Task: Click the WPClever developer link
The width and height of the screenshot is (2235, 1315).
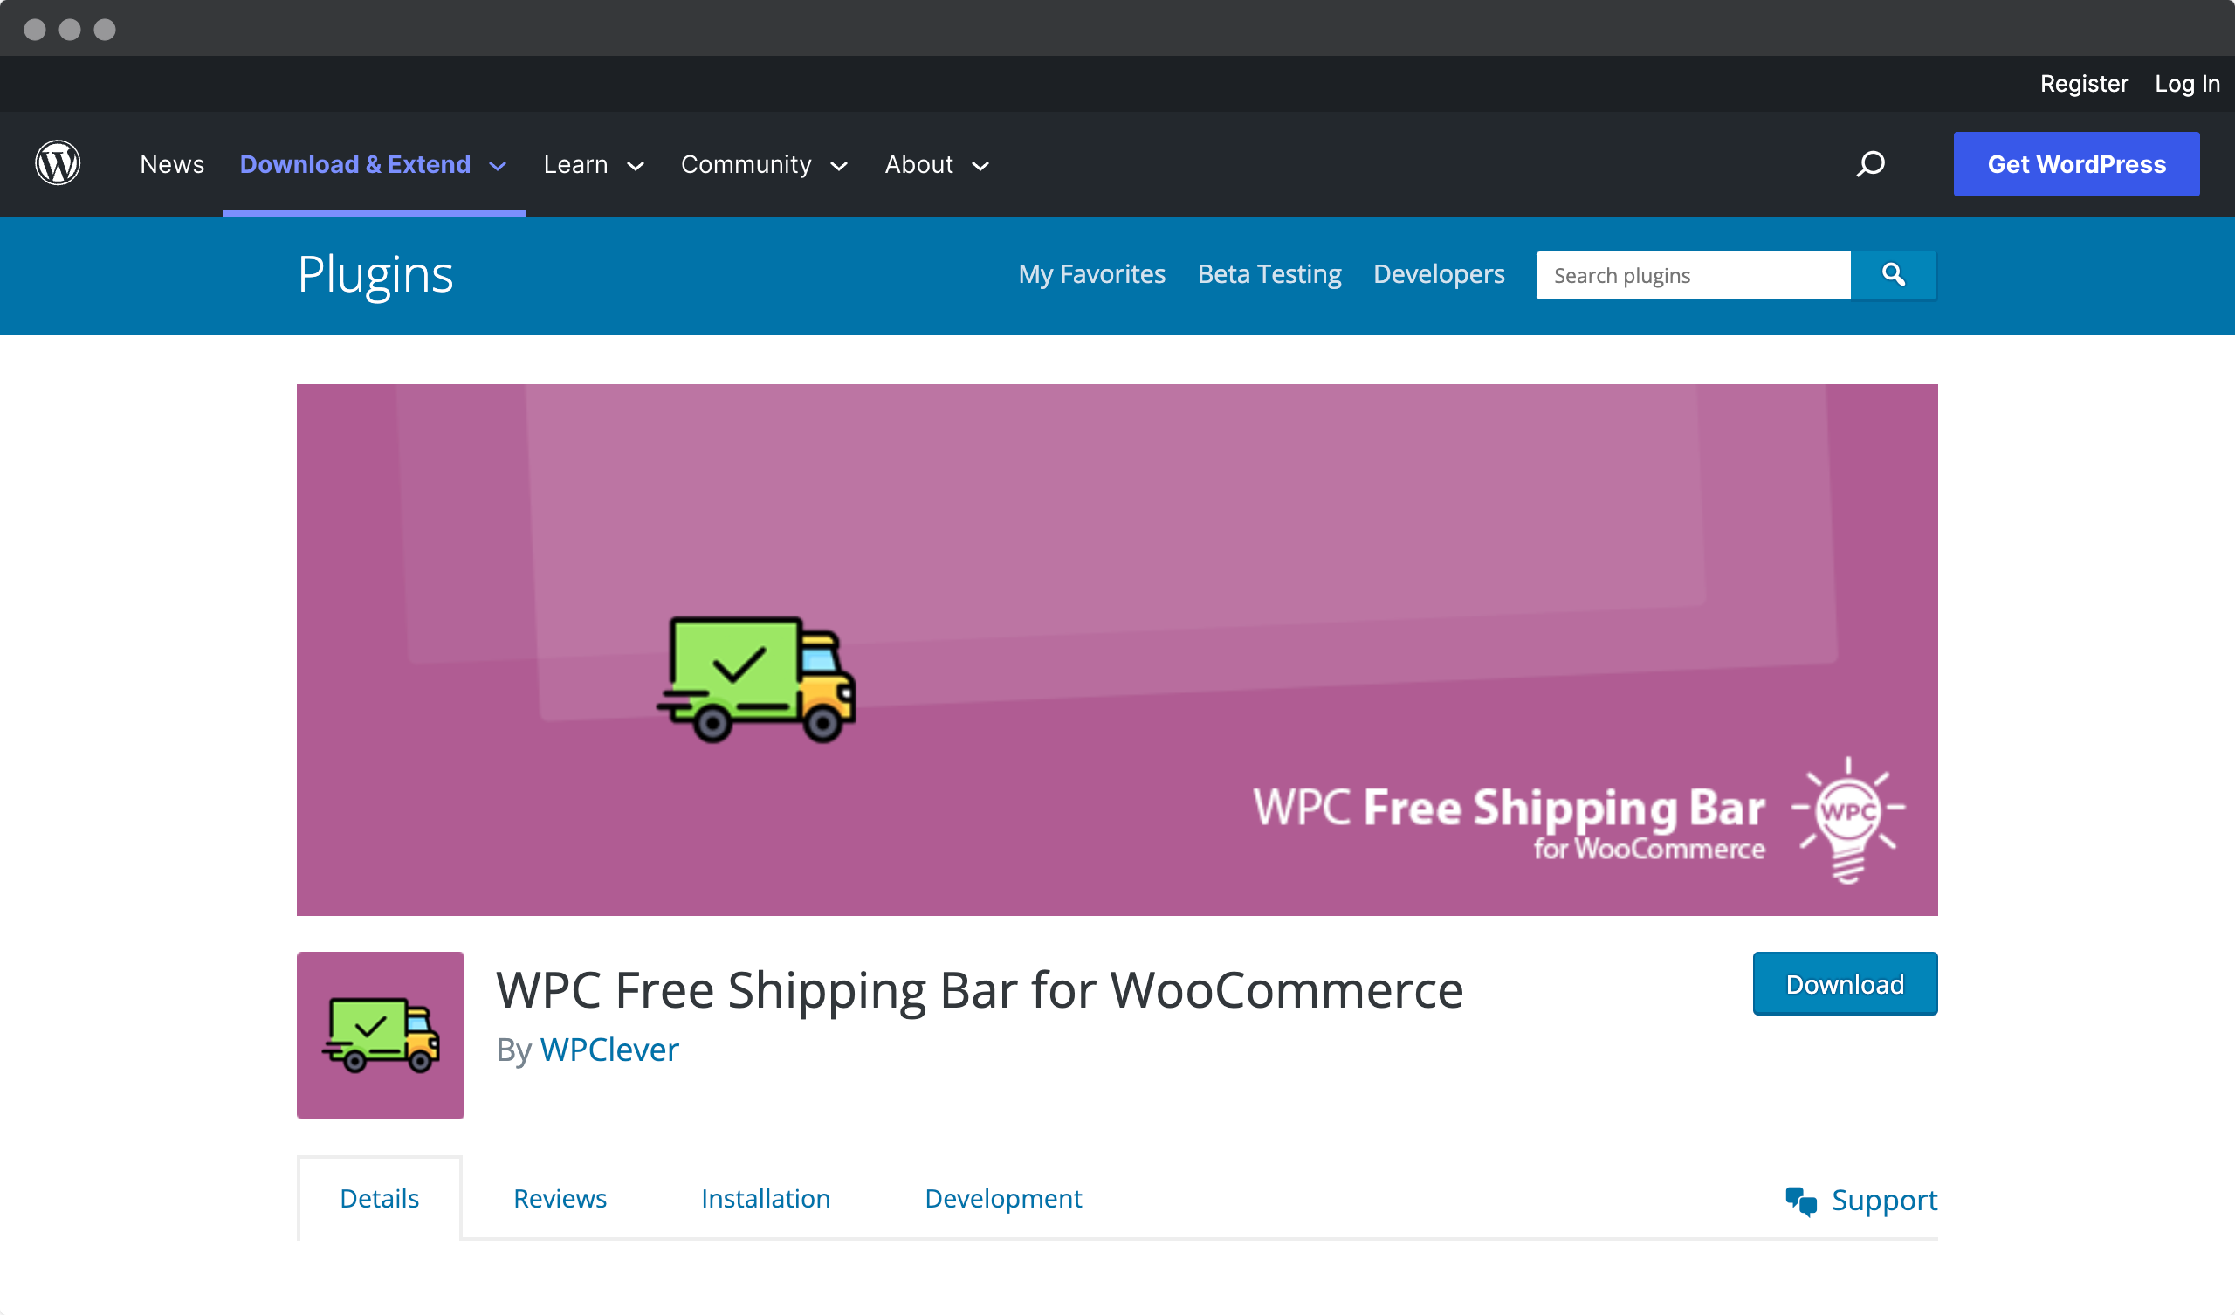Action: (609, 1049)
